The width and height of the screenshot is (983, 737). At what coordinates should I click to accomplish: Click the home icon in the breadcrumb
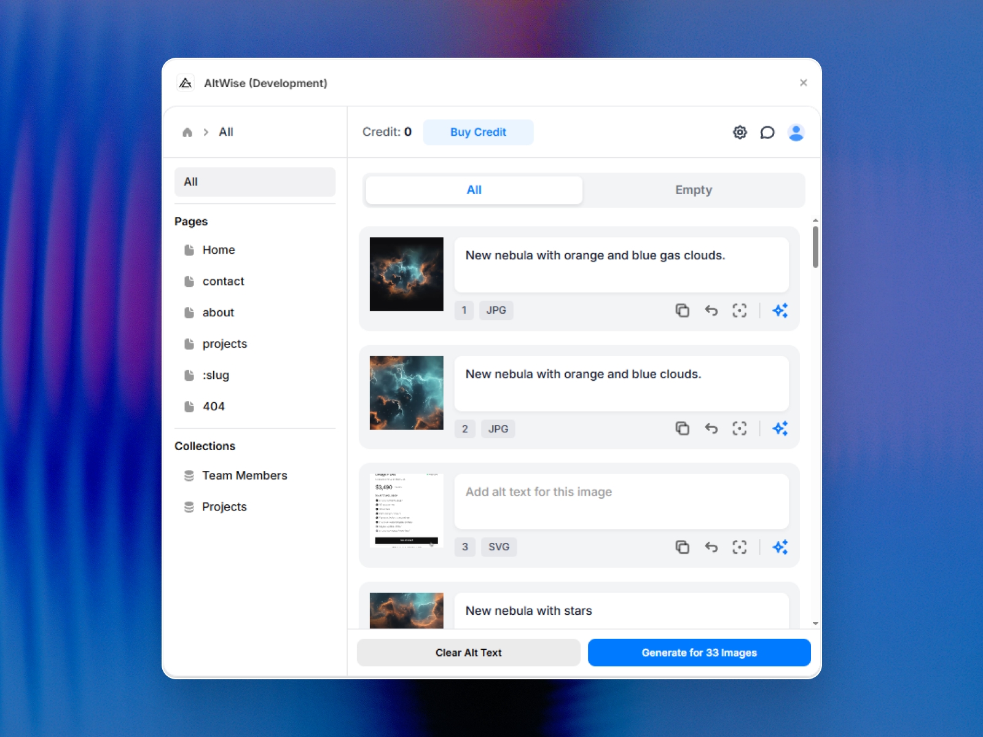(188, 131)
